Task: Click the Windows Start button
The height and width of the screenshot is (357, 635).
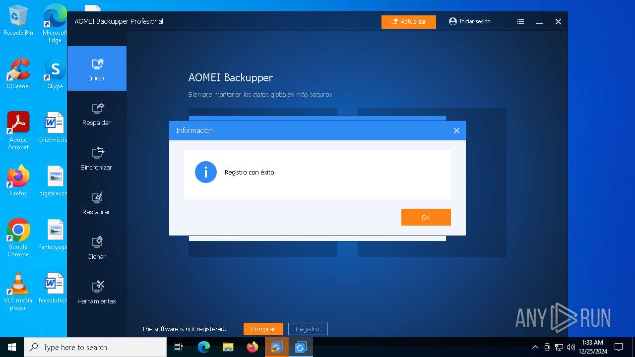Action: pyautogui.click(x=12, y=347)
